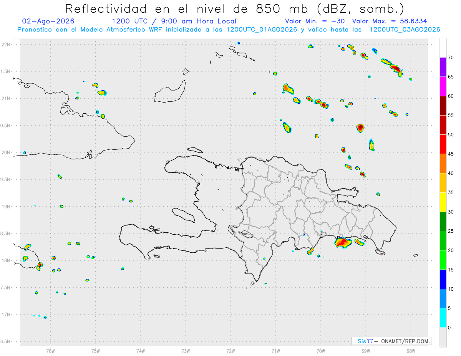
Task: Click the colorbar tick label '35'
Action: 451,192
